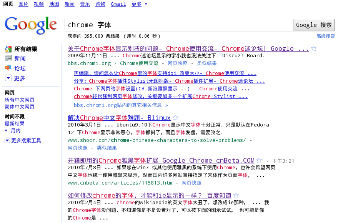Click the 网页 heading in left sidebar
Screen dimensions: 338x223
tap(10, 93)
